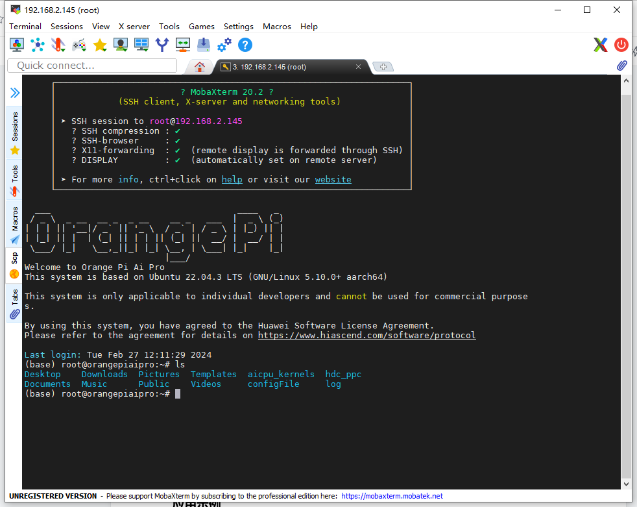Screen dimensions: 637x507
Task: Click the Public directory name
Action: coord(154,384)
